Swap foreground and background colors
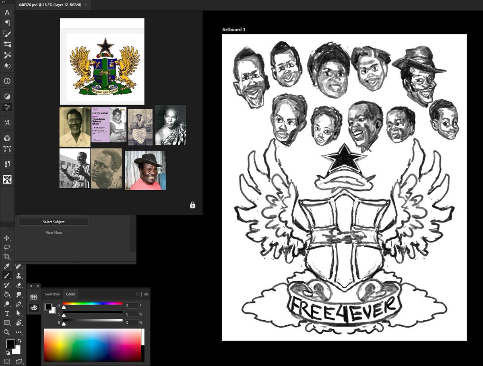 [x=19, y=341]
